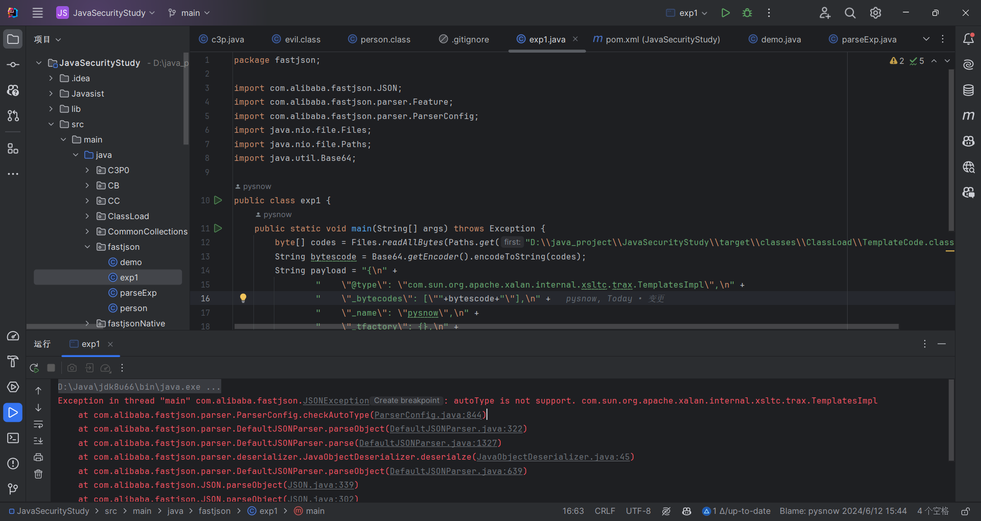Expand the .idea folder
Image resolution: width=981 pixels, height=521 pixels.
(x=51, y=78)
